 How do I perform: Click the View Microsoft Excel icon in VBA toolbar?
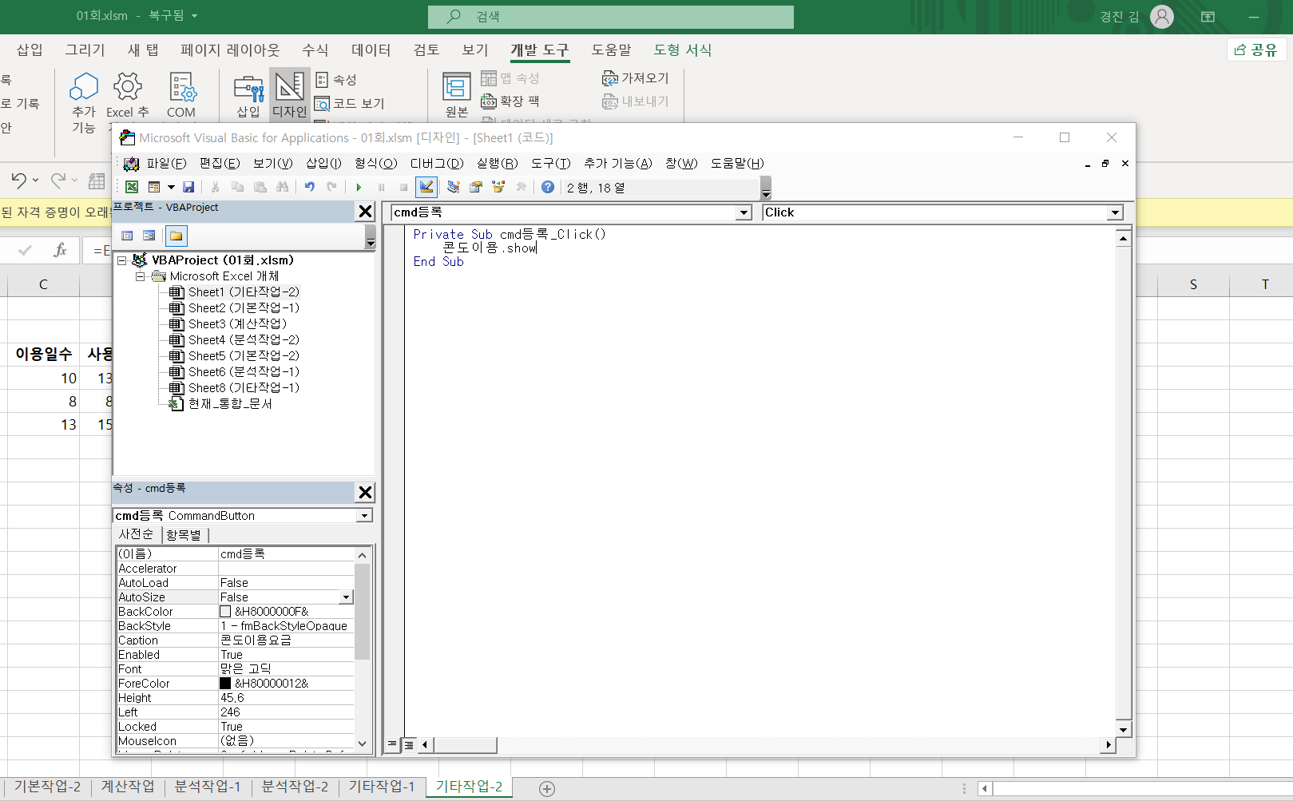pyautogui.click(x=132, y=187)
